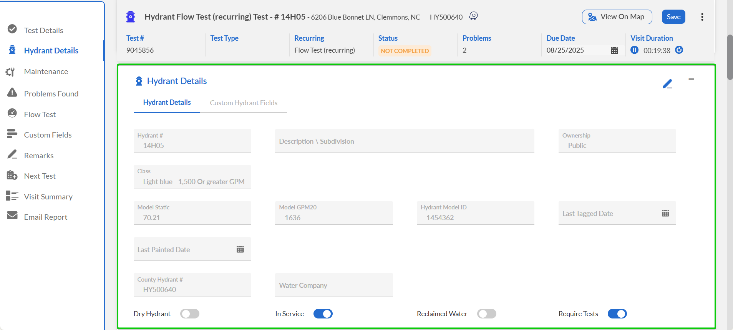The height and width of the screenshot is (330, 733).
Task: Open the Last Tagged Date calendar
Action: pos(665,213)
